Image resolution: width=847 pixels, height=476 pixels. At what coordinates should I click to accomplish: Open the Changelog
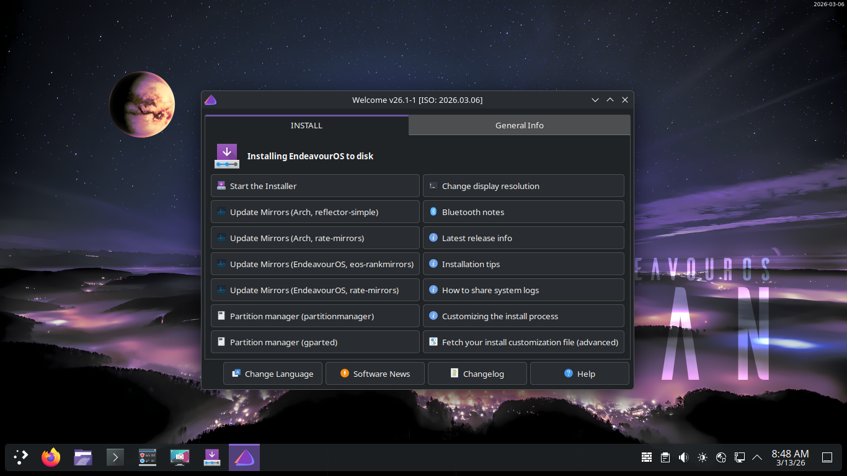[x=477, y=374]
